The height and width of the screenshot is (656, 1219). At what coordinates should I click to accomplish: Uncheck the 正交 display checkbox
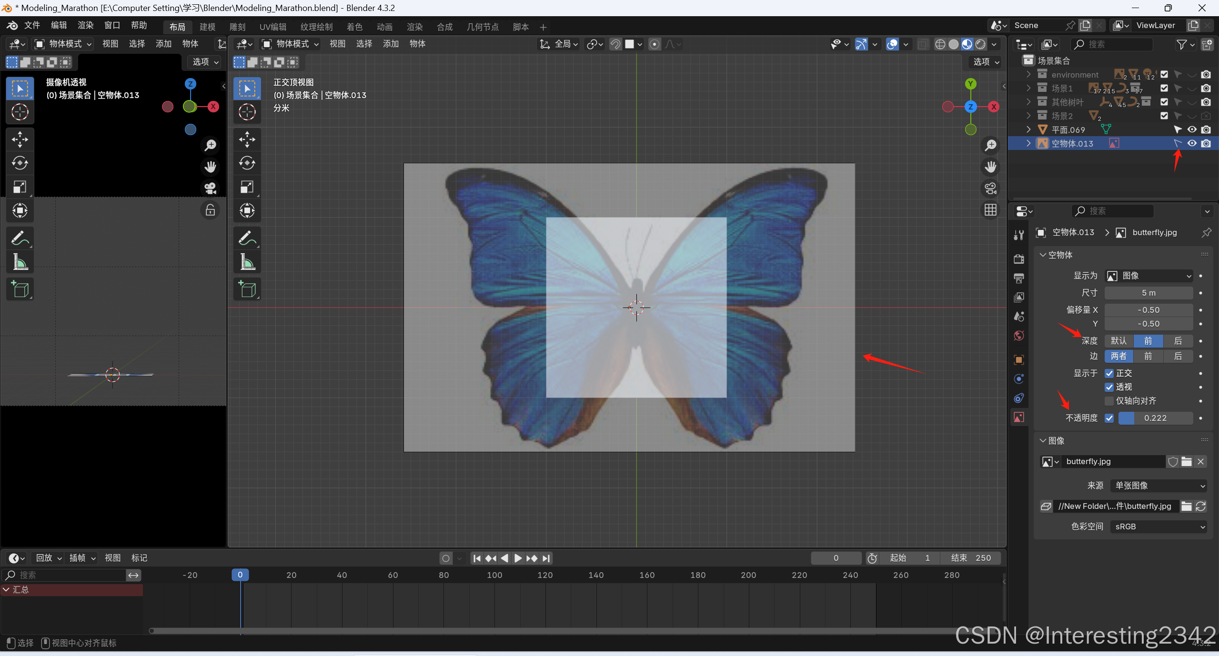click(1109, 373)
